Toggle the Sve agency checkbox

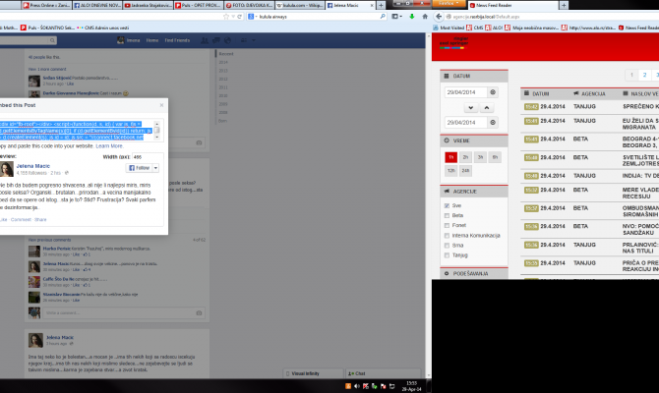point(447,205)
